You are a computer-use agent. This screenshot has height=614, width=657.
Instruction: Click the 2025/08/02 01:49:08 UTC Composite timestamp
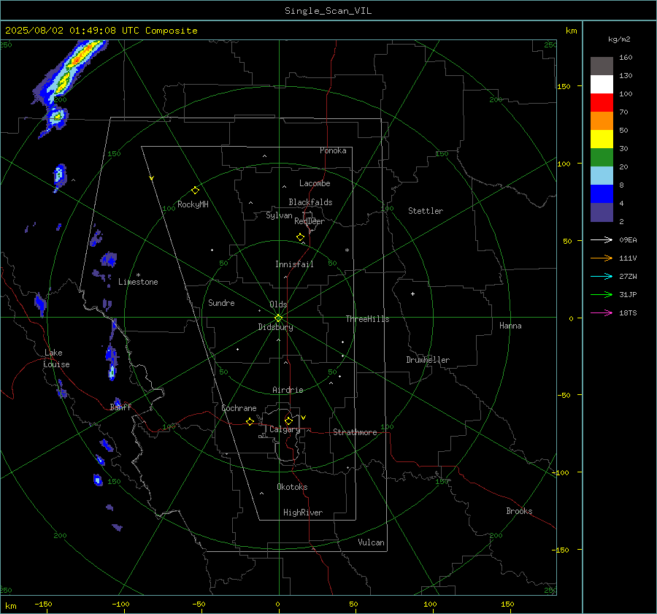coord(101,31)
